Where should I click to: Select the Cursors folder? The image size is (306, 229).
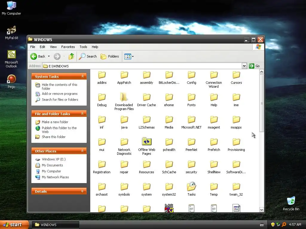236,78
